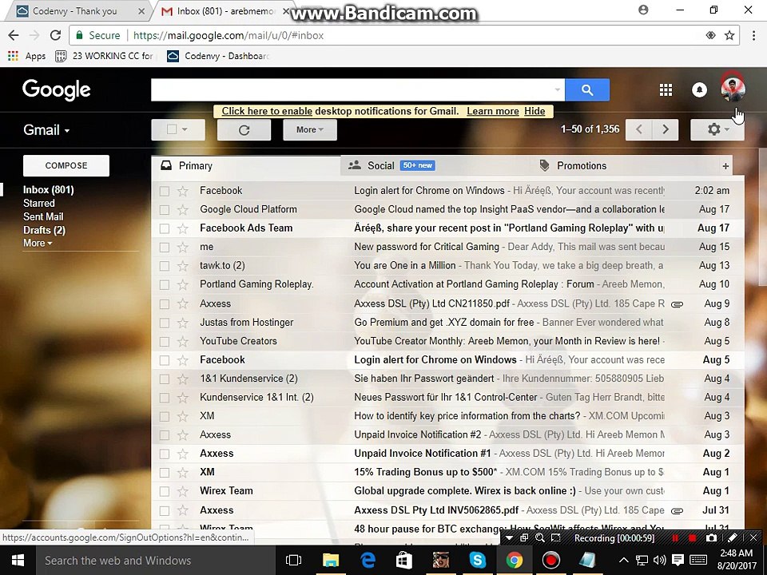The width and height of the screenshot is (767, 575).
Task: Open the Learn more notifications link
Action: click(x=493, y=111)
